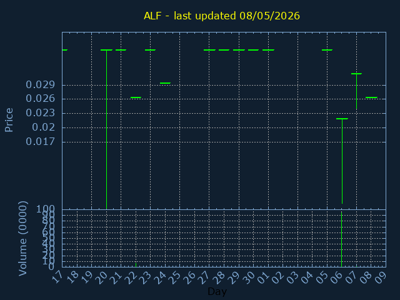Click the 'Day' x-axis label
400x300 pixels.
pyautogui.click(x=217, y=291)
